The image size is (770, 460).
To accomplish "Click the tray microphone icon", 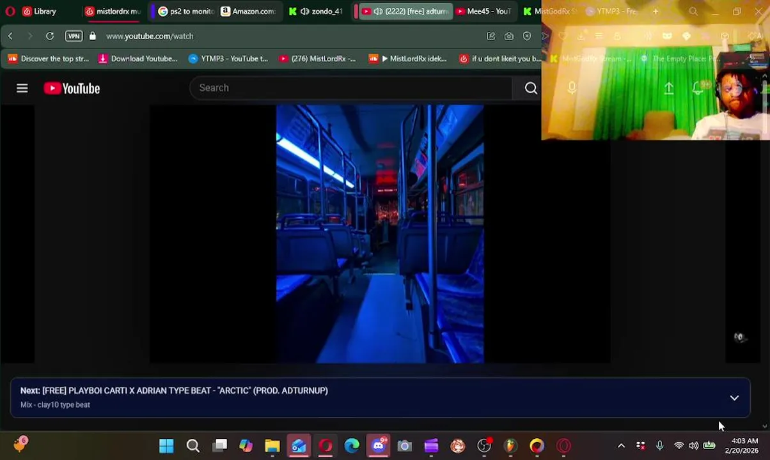I will tap(660, 446).
